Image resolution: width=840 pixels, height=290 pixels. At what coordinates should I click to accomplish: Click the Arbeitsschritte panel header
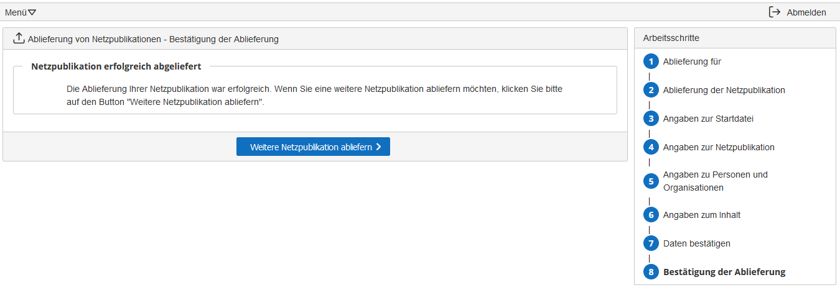point(735,38)
